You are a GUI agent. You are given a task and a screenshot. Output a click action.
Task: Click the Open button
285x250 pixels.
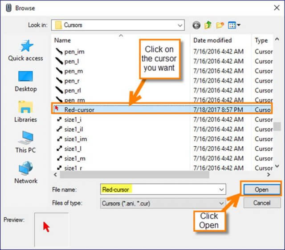pos(261,189)
